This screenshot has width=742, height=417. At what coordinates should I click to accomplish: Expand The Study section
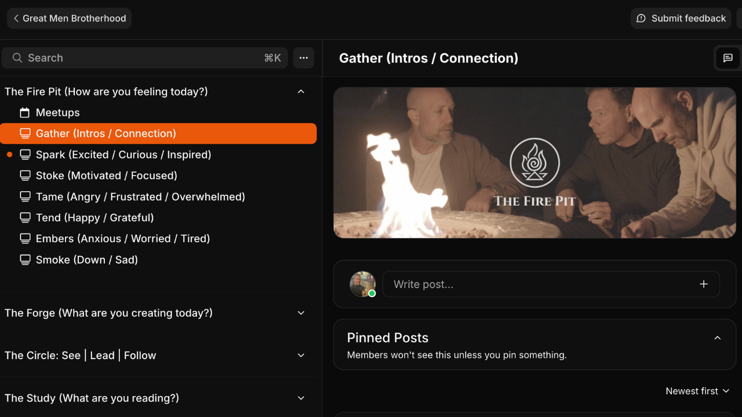tap(301, 398)
